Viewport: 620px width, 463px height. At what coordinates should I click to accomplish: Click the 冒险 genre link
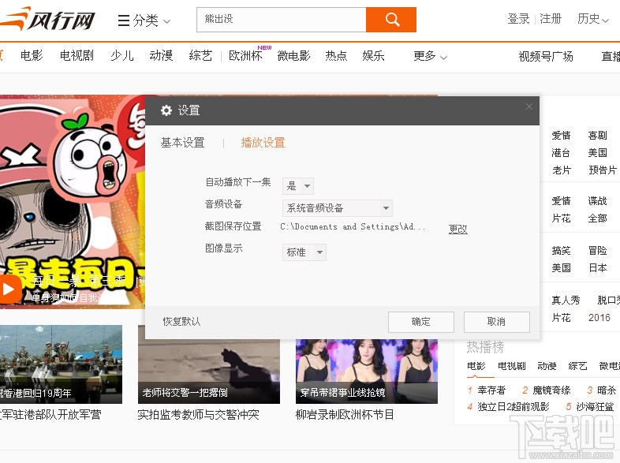click(x=597, y=251)
